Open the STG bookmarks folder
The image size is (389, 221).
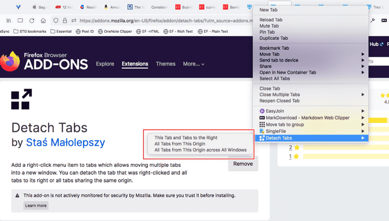click(30, 31)
